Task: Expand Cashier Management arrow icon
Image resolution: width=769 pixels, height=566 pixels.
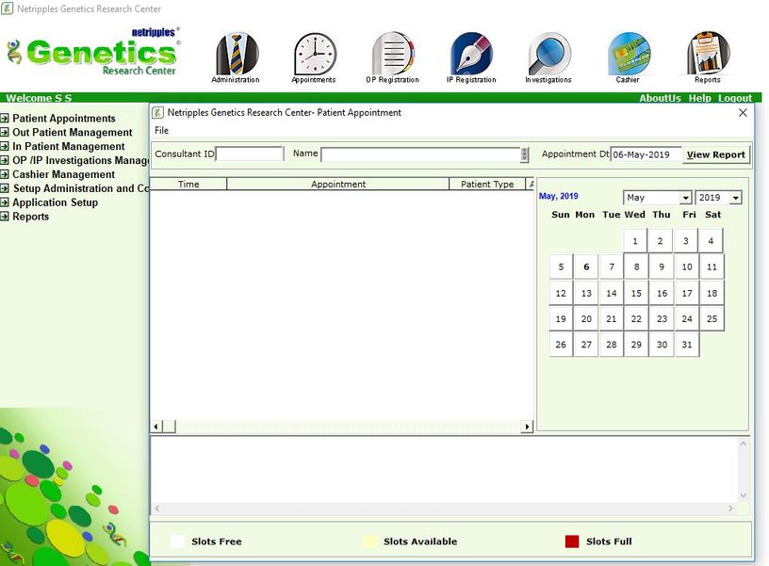Action: pos(5,174)
